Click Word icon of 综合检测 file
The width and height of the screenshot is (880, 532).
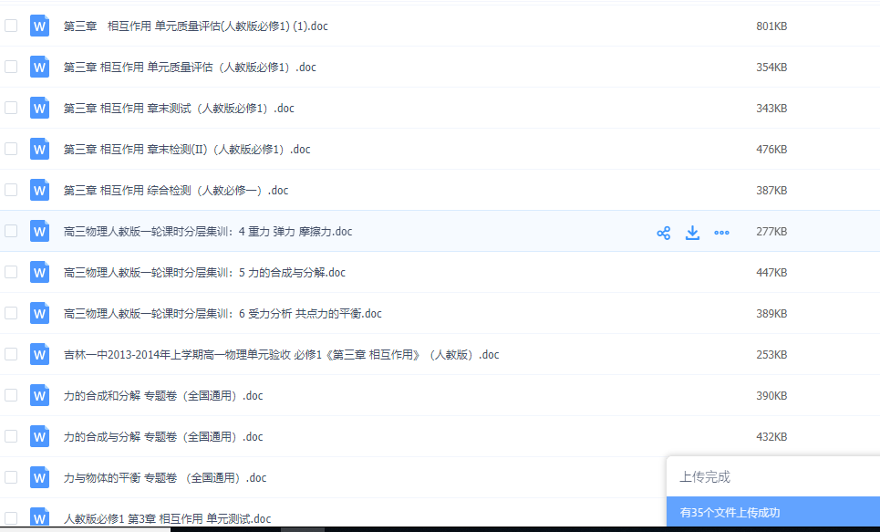click(39, 190)
